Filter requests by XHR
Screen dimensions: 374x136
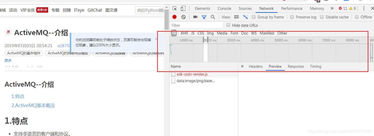tap(184, 33)
